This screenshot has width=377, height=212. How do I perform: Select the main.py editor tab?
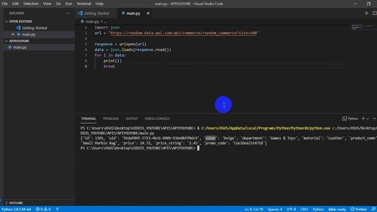(133, 13)
